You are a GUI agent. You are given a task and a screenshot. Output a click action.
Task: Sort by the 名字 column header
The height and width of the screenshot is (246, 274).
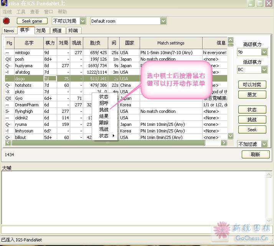pos(29,43)
